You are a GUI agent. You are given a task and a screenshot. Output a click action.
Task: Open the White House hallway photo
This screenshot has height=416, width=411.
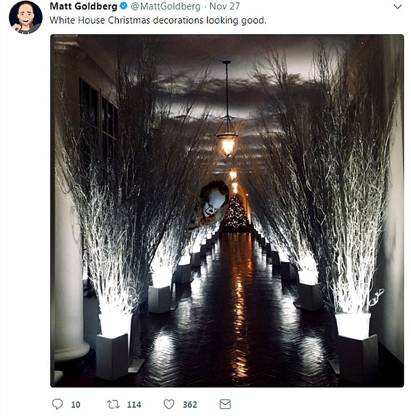[x=227, y=210]
